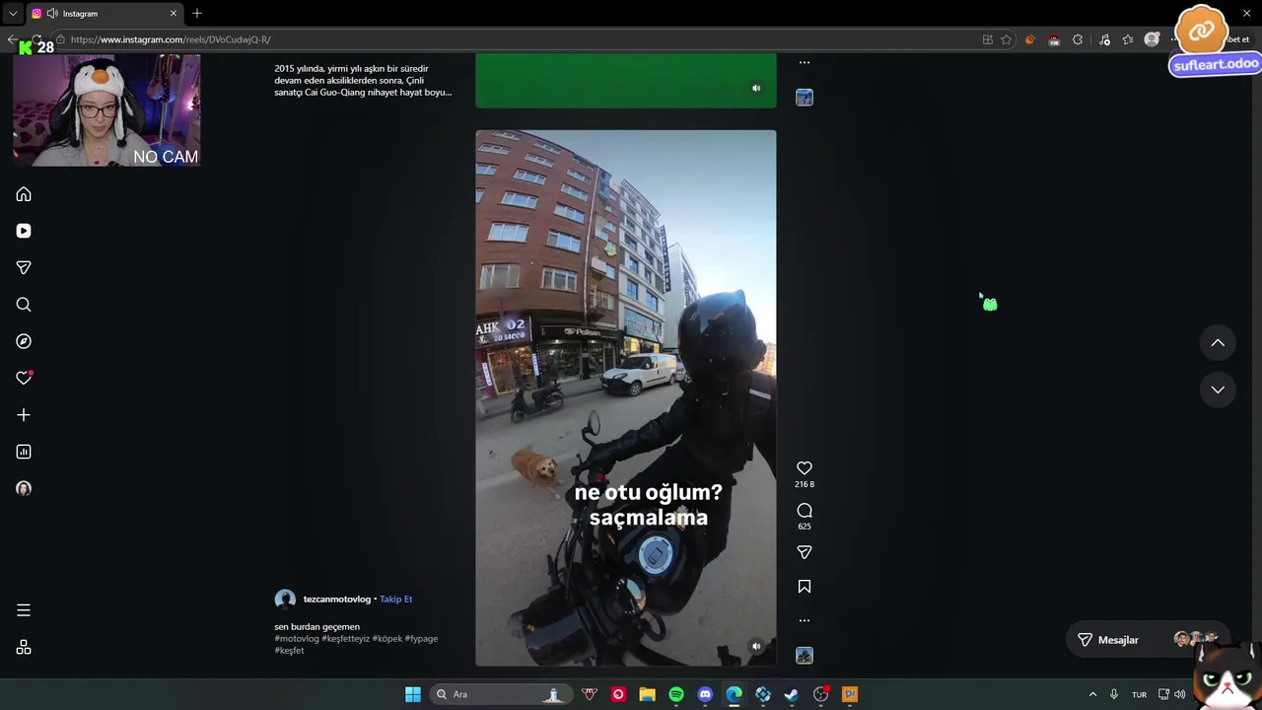Open the Reels icon in the sidebar

[24, 231]
